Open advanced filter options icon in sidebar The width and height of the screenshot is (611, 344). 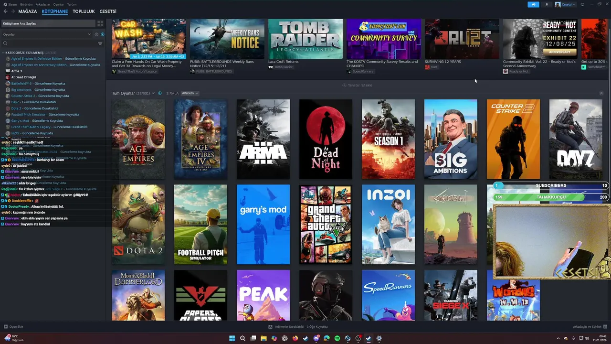(100, 43)
